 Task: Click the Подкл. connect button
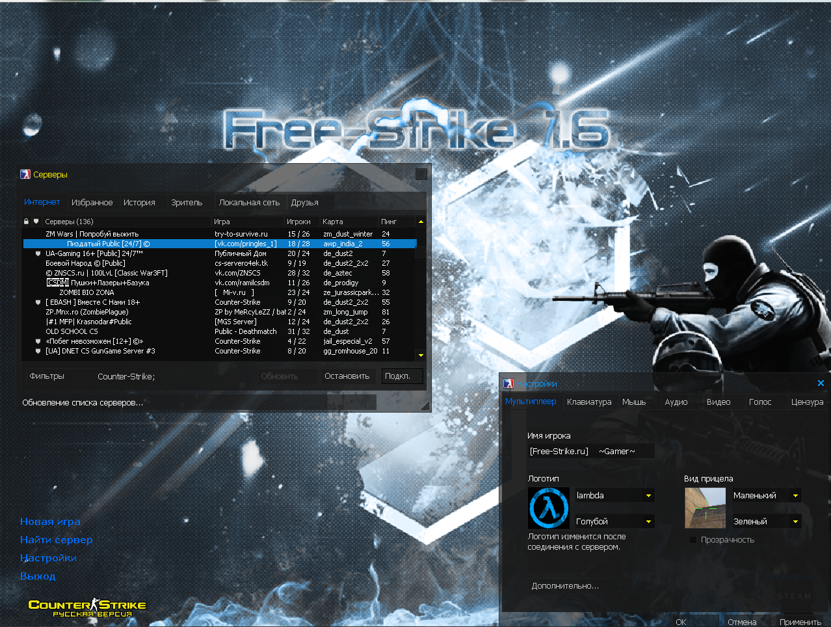point(402,376)
